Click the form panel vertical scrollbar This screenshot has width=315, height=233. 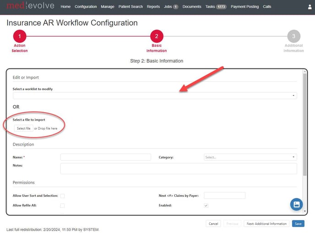[x=305, y=137]
